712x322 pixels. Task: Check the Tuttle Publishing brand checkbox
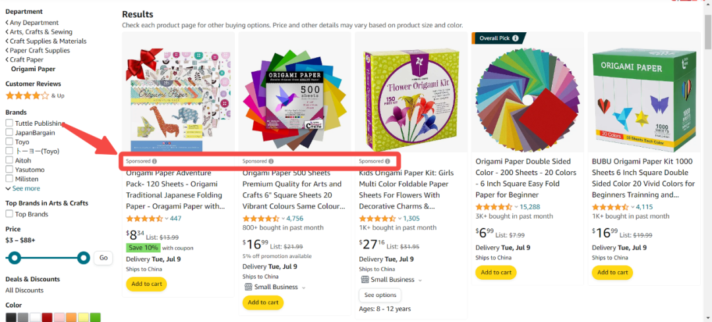coord(9,123)
